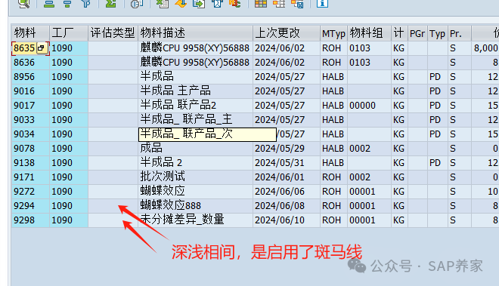Select material number 9016
This screenshot has height=286, width=499.
point(24,91)
